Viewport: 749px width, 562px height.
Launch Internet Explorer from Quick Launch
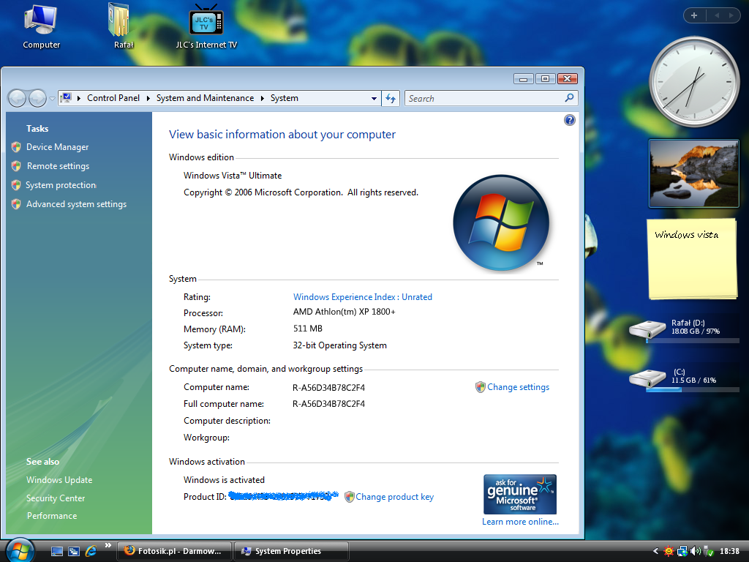click(x=91, y=552)
